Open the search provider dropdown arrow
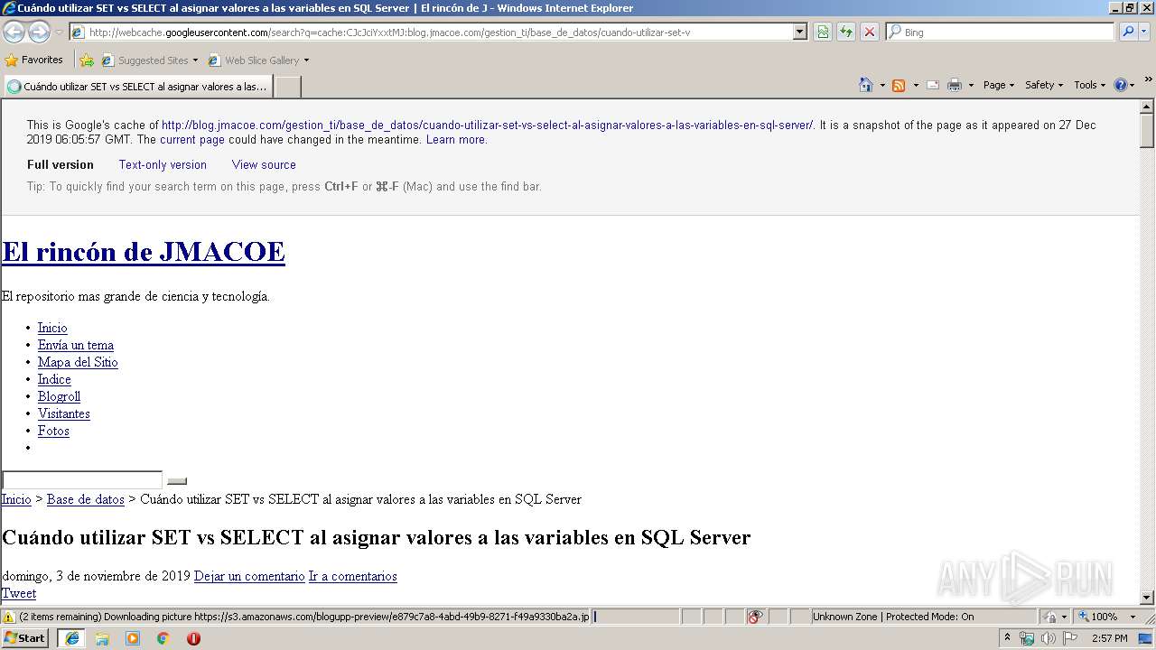 1144,32
